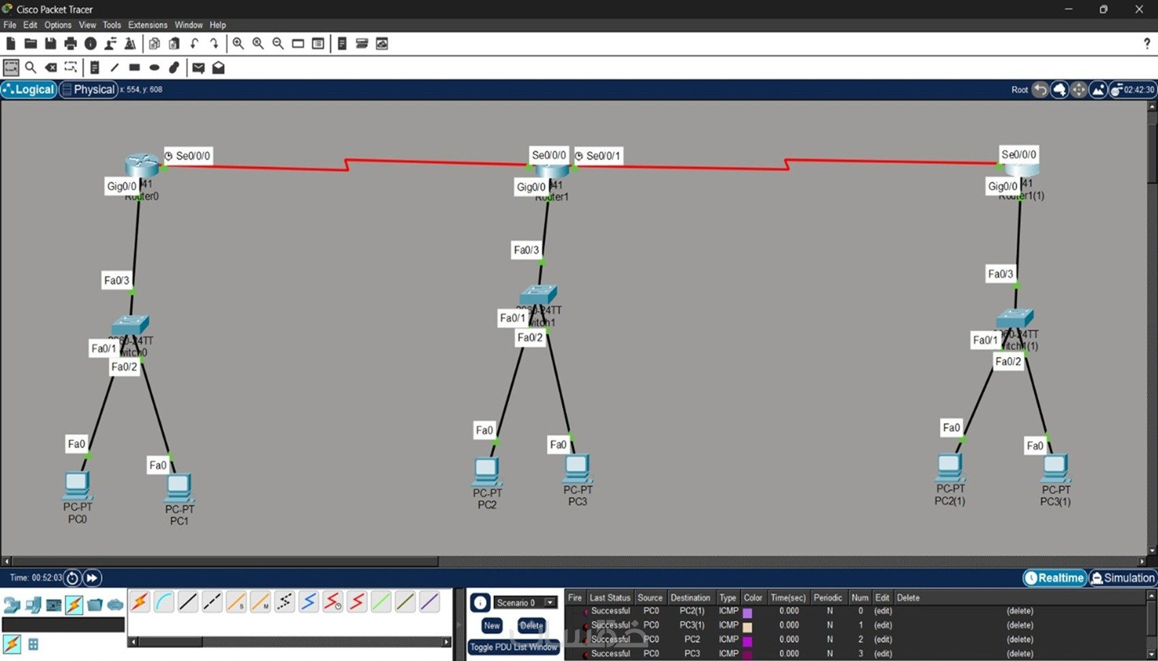Open a file using folder icon

(31, 44)
